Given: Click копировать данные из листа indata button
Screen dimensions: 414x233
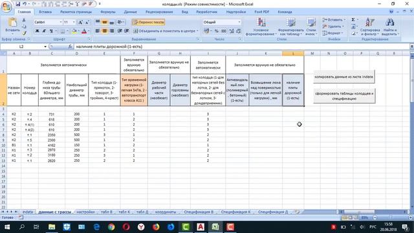Looking at the screenshot, I should (x=343, y=76).
